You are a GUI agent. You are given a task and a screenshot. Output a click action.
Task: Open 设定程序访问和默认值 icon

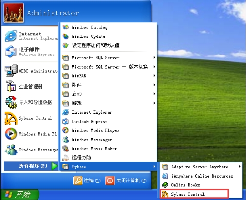pos(66,45)
